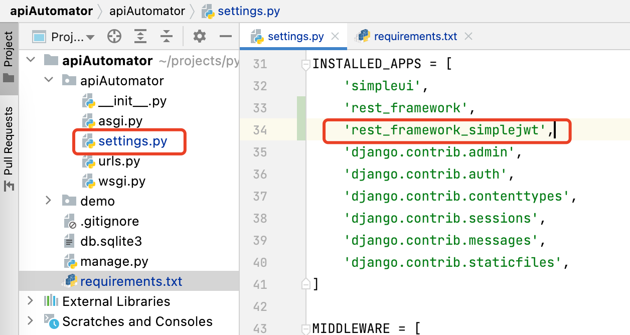This screenshot has width=630, height=335.
Task: Close the settings.py editor tab
Action: pyautogui.click(x=336, y=37)
